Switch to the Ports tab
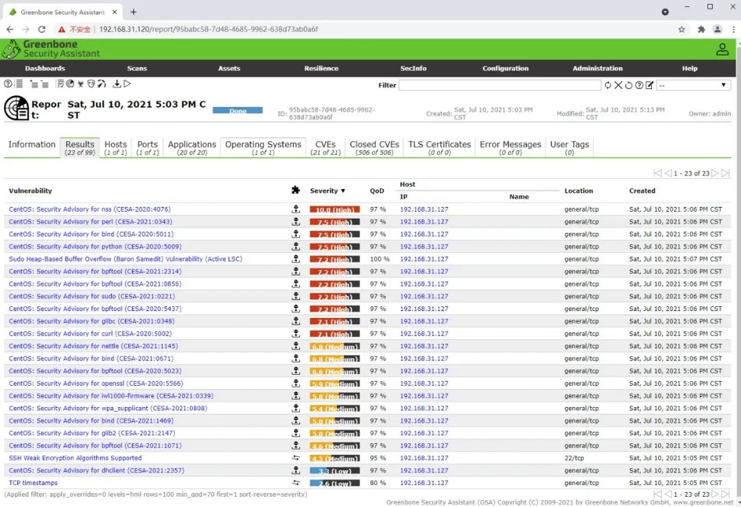The image size is (741, 507). (x=148, y=148)
